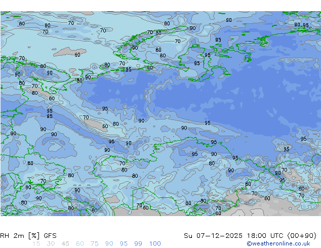Select legend value 99
The height and width of the screenshot is (248, 321).
tap(138, 244)
